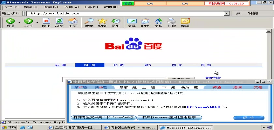Image resolution: width=274 pixels, height=130 pixels.
Task: Click 待查 in exam window
Action: pos(217,87)
